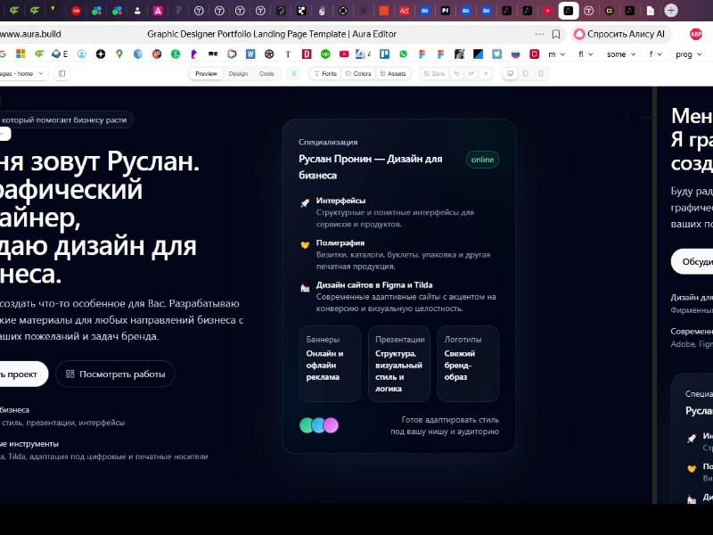
Task: Open the Colors panel
Action: (358, 74)
